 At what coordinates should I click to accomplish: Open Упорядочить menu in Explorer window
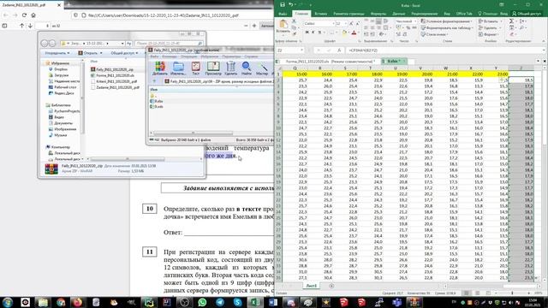(57, 53)
